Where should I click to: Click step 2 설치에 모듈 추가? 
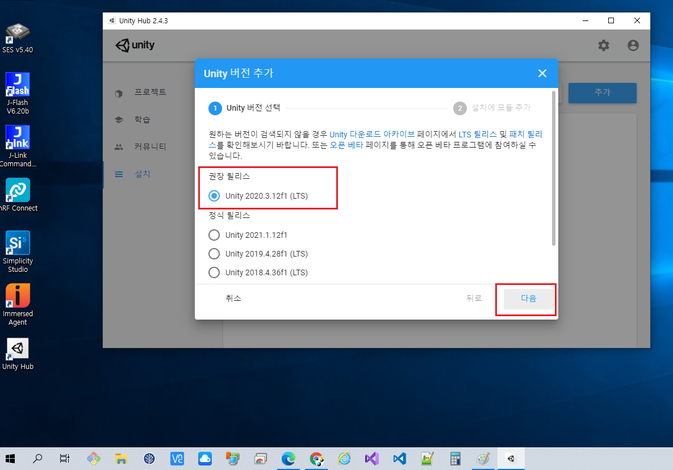click(492, 108)
